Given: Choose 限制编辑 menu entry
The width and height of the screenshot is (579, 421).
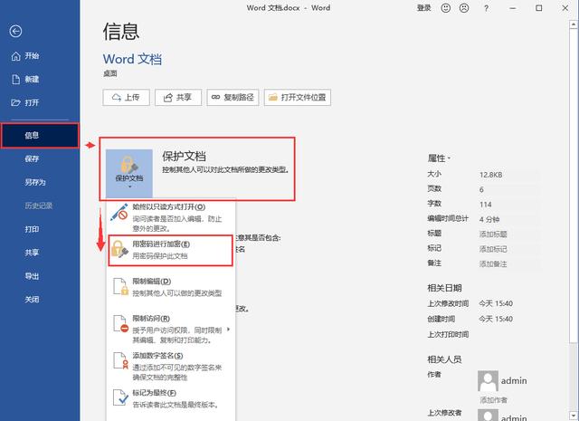Looking at the screenshot, I should coord(171,287).
